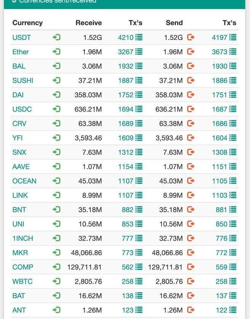250x319 pixels.
Task: Click the COMP send arrow icon
Action: coord(191,267)
